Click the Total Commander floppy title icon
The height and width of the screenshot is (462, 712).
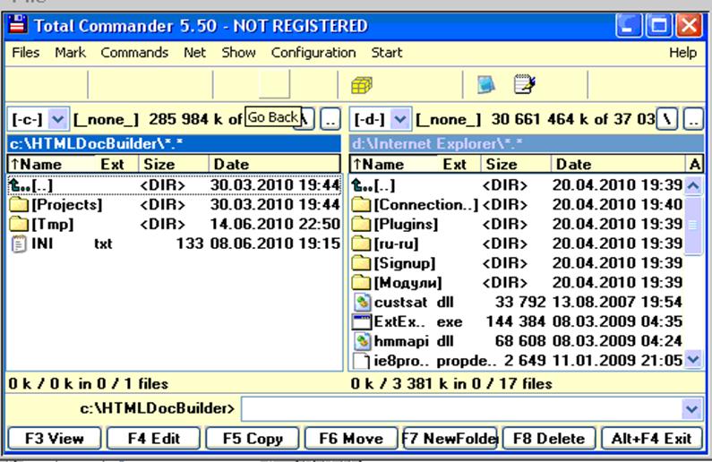tap(18, 25)
